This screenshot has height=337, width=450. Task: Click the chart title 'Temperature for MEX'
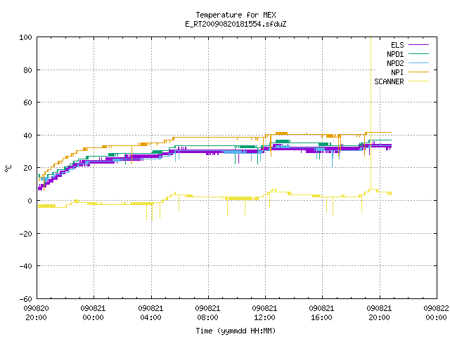point(236,15)
